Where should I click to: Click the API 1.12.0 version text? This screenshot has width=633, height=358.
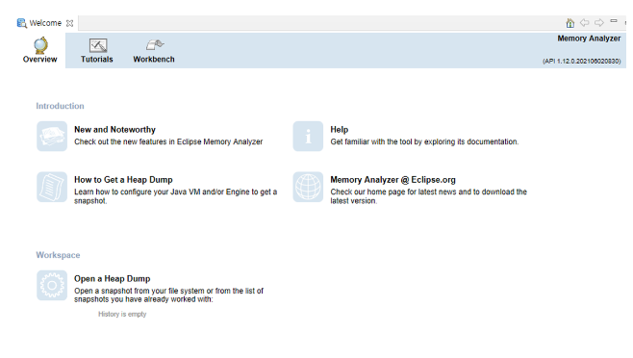(582, 61)
